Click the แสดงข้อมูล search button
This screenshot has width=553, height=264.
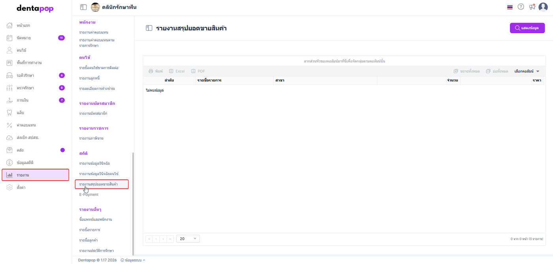click(527, 28)
